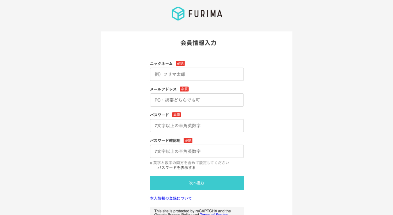
Task: Click the パスワード field label
Action: click(x=159, y=115)
